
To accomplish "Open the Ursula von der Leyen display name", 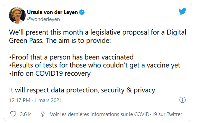I will tap(52, 12).
